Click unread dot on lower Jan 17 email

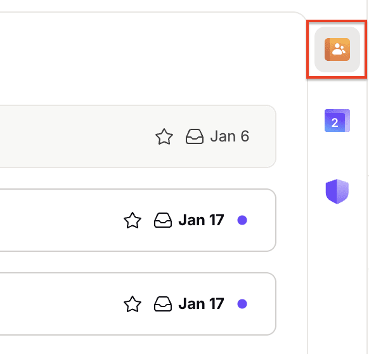pos(242,304)
